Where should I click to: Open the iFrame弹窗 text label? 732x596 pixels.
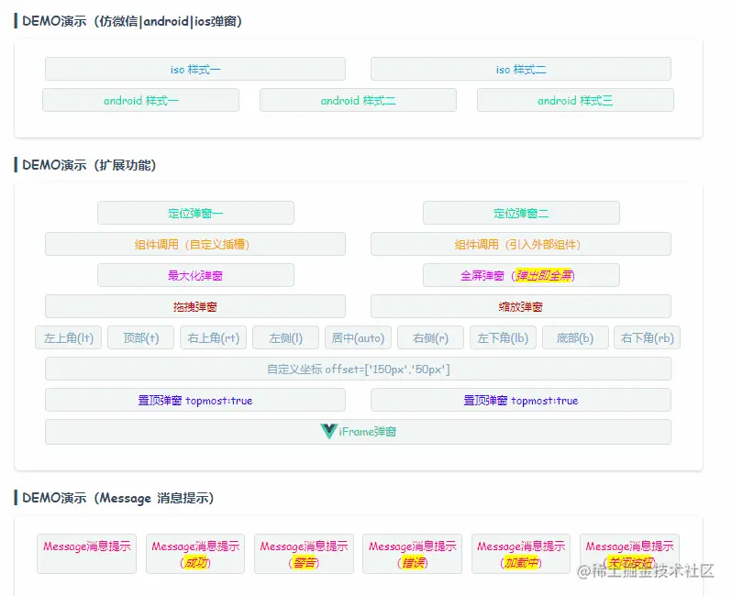pyautogui.click(x=368, y=432)
